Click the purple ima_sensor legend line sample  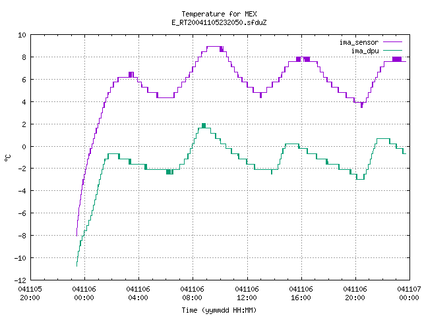[x=393, y=42]
